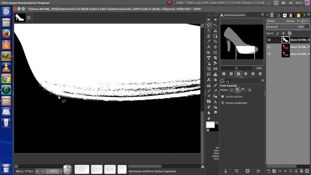311x175 pixels.
Task: Select the Crop tool
Action: pyautogui.click(x=215, y=52)
